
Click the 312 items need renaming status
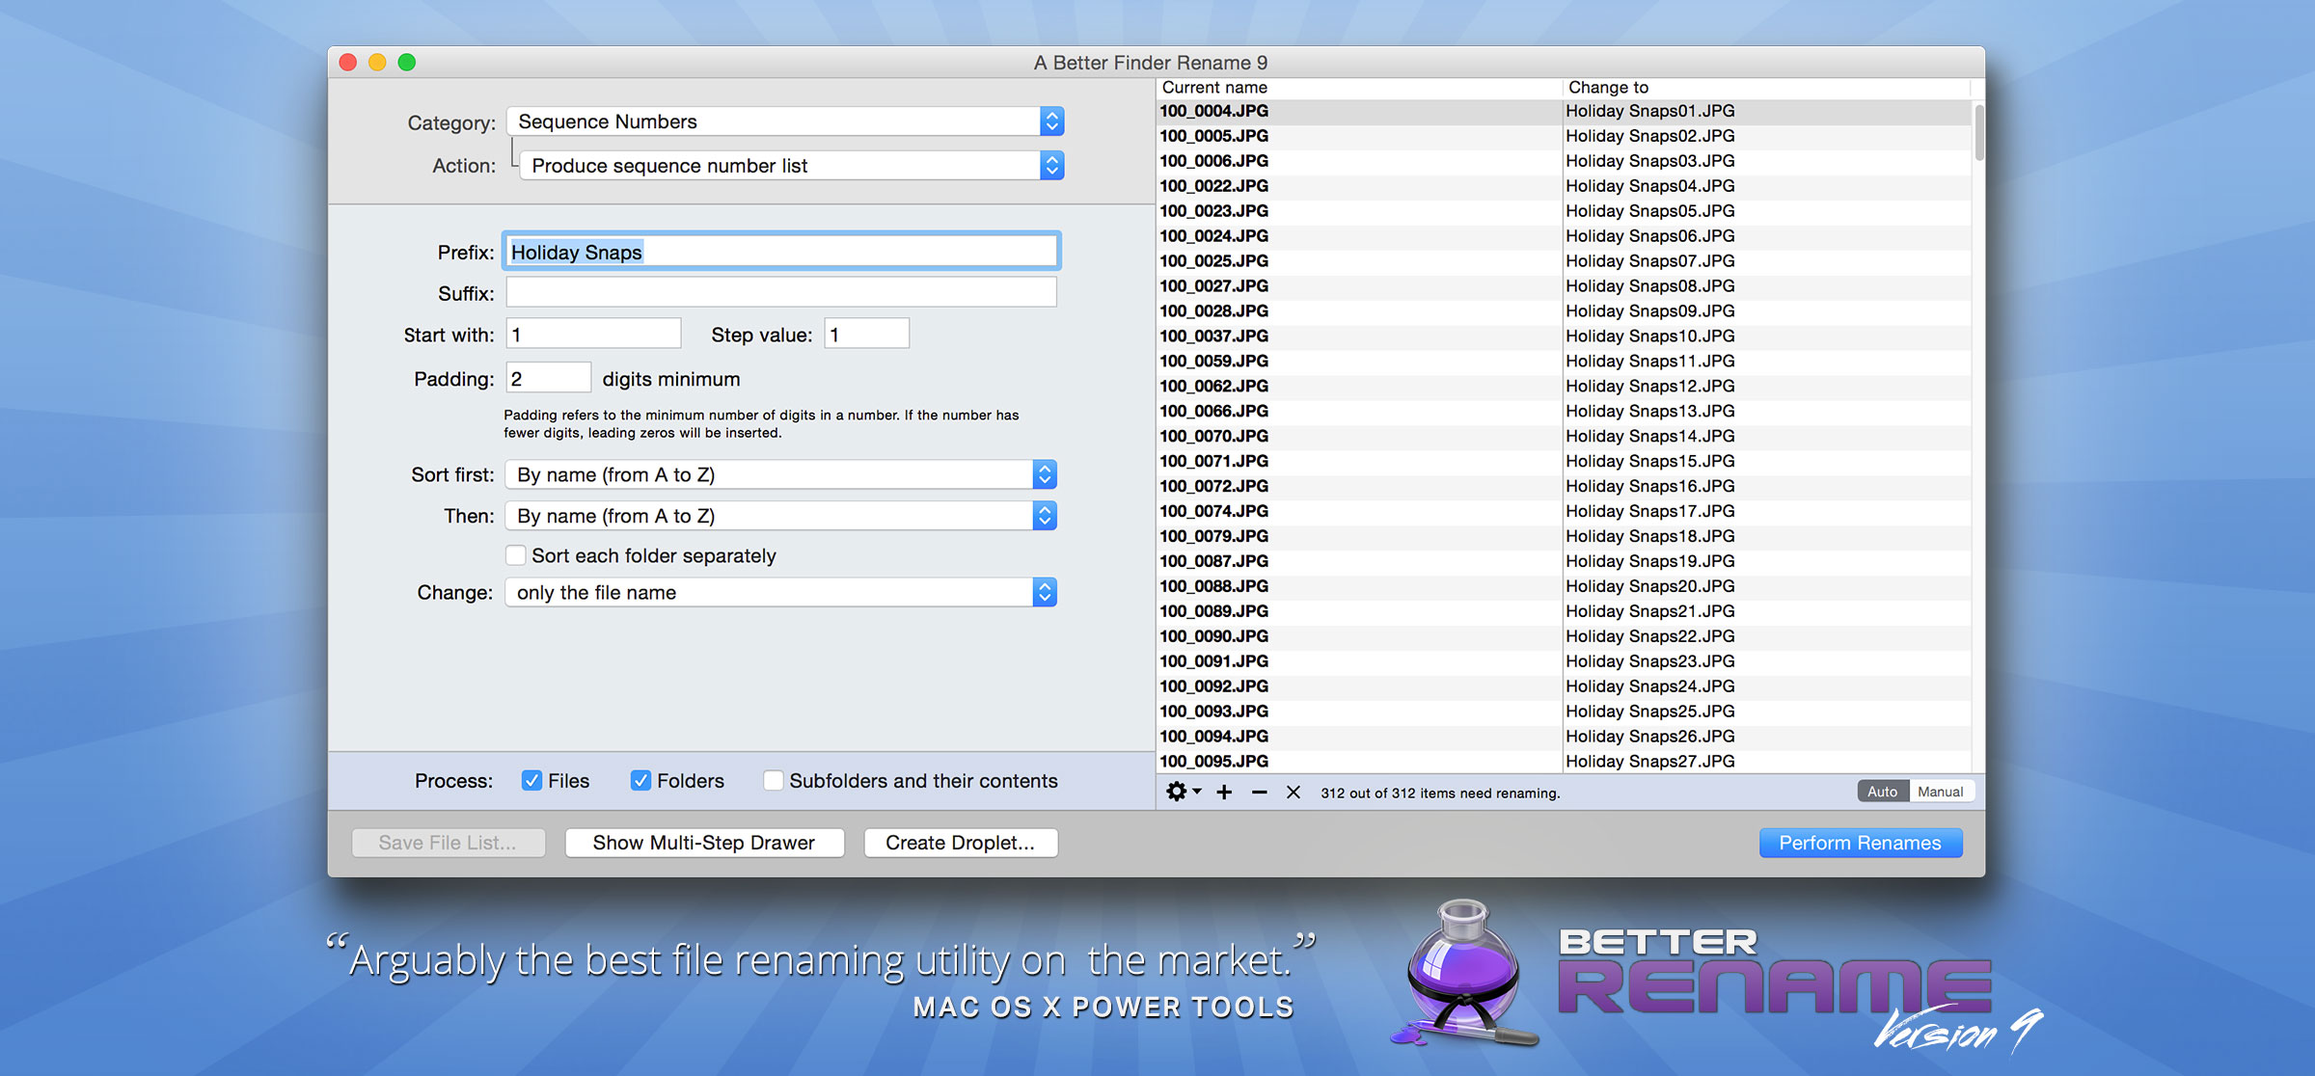coord(1440,793)
